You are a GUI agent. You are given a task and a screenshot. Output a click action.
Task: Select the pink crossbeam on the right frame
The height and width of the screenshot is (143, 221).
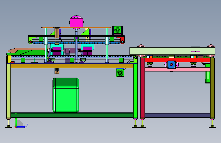[x=177, y=69]
